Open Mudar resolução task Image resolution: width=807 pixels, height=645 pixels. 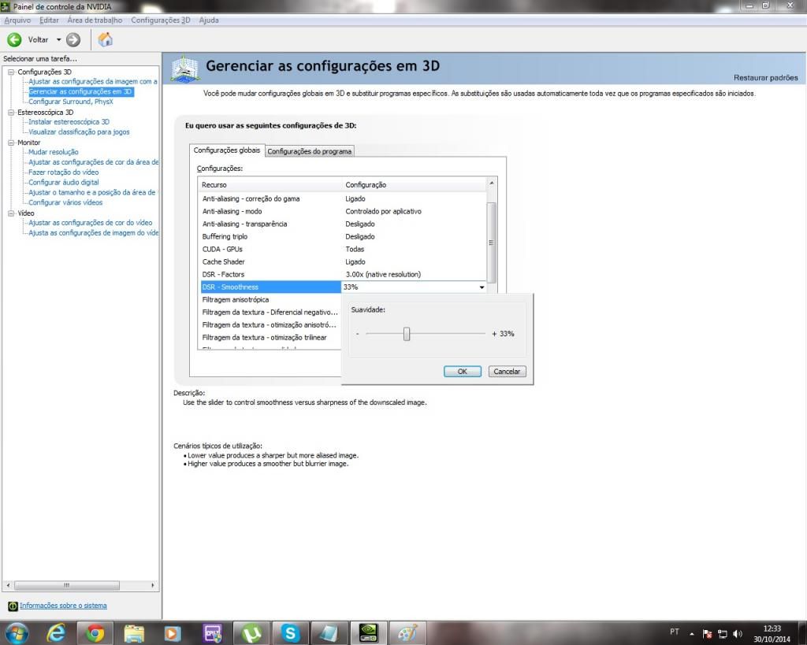click(x=53, y=152)
